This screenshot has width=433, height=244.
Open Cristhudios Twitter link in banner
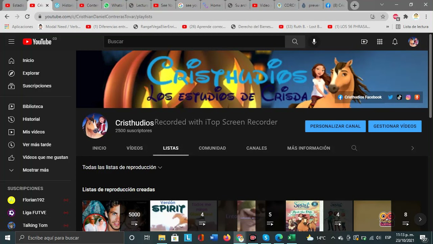[390, 97]
